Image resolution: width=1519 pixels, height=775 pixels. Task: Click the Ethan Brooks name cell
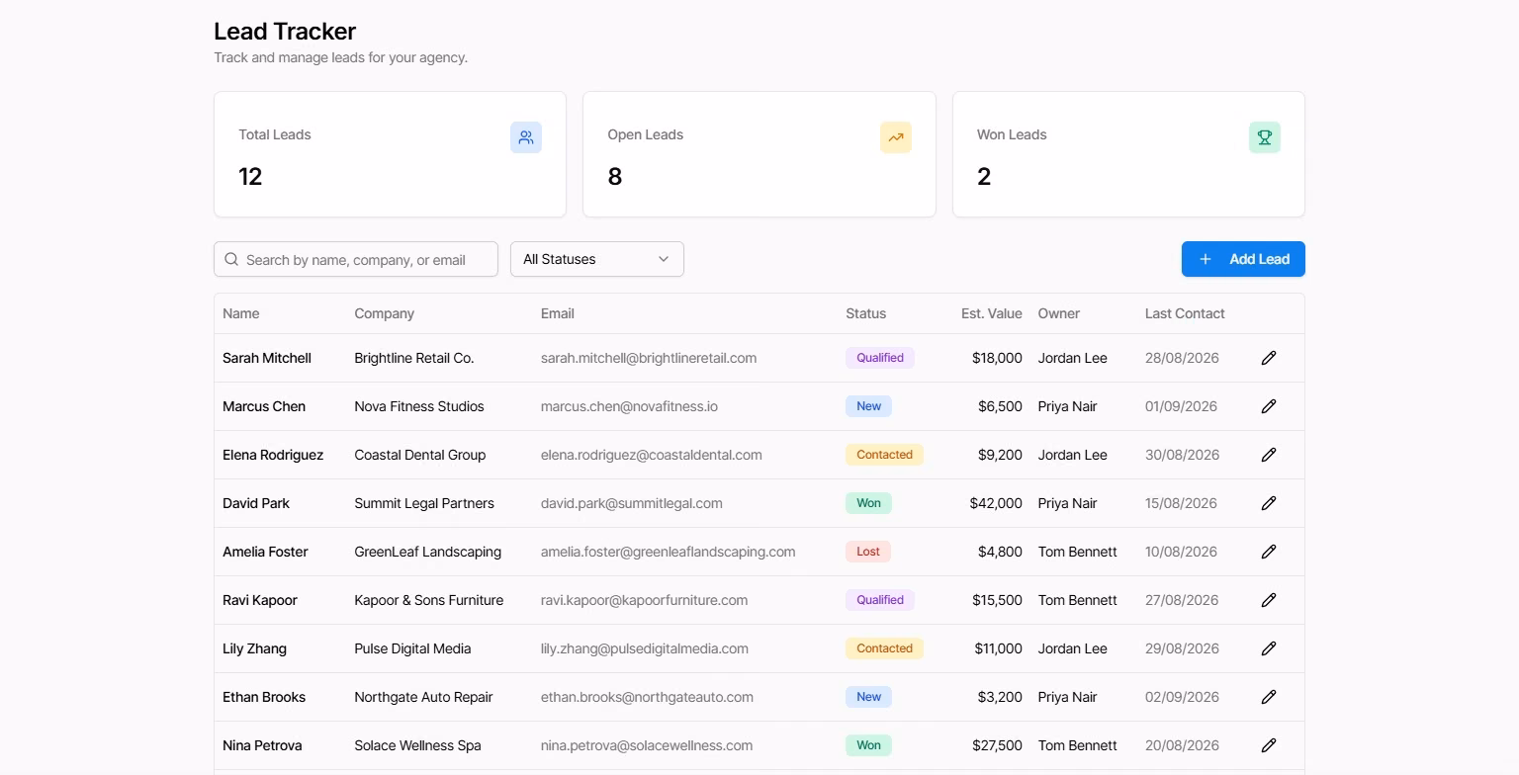(264, 697)
